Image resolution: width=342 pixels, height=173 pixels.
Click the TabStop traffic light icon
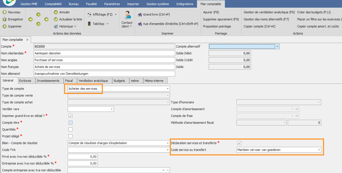89,24
